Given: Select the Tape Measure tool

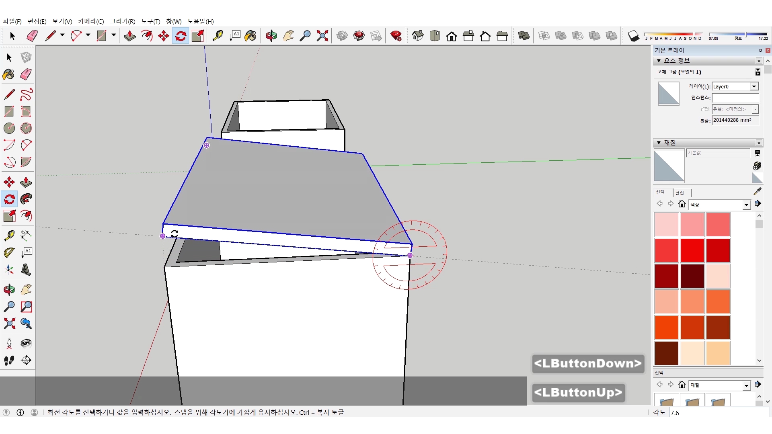Looking at the screenshot, I should [9, 235].
